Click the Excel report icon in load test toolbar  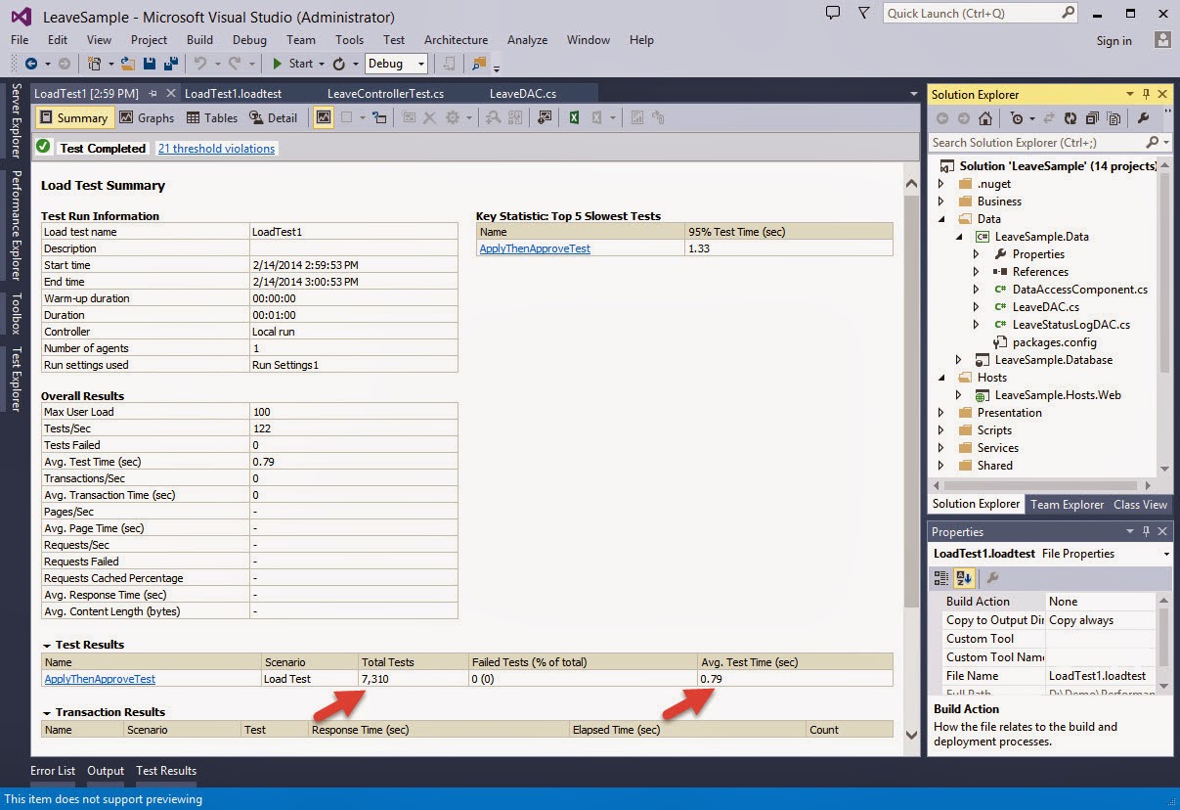pos(575,117)
